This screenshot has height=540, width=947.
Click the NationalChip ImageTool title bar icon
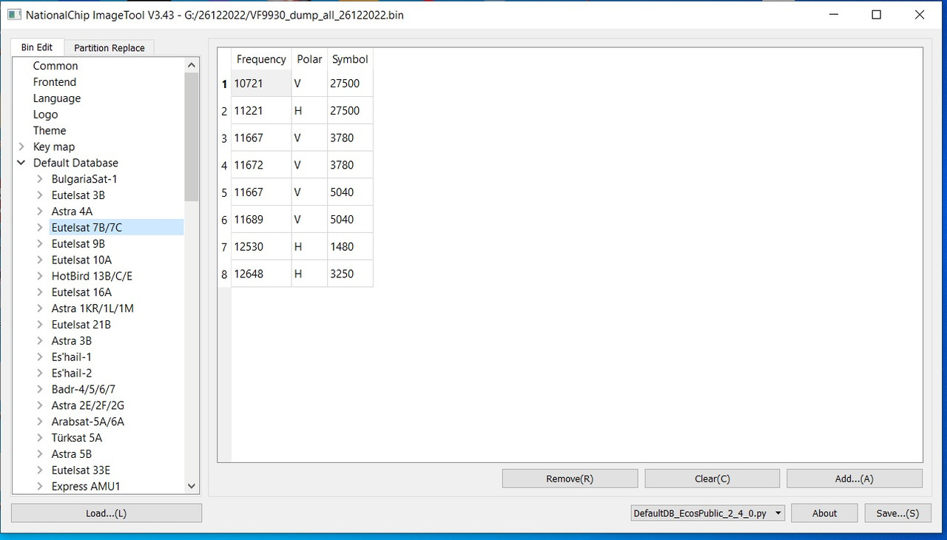(13, 15)
